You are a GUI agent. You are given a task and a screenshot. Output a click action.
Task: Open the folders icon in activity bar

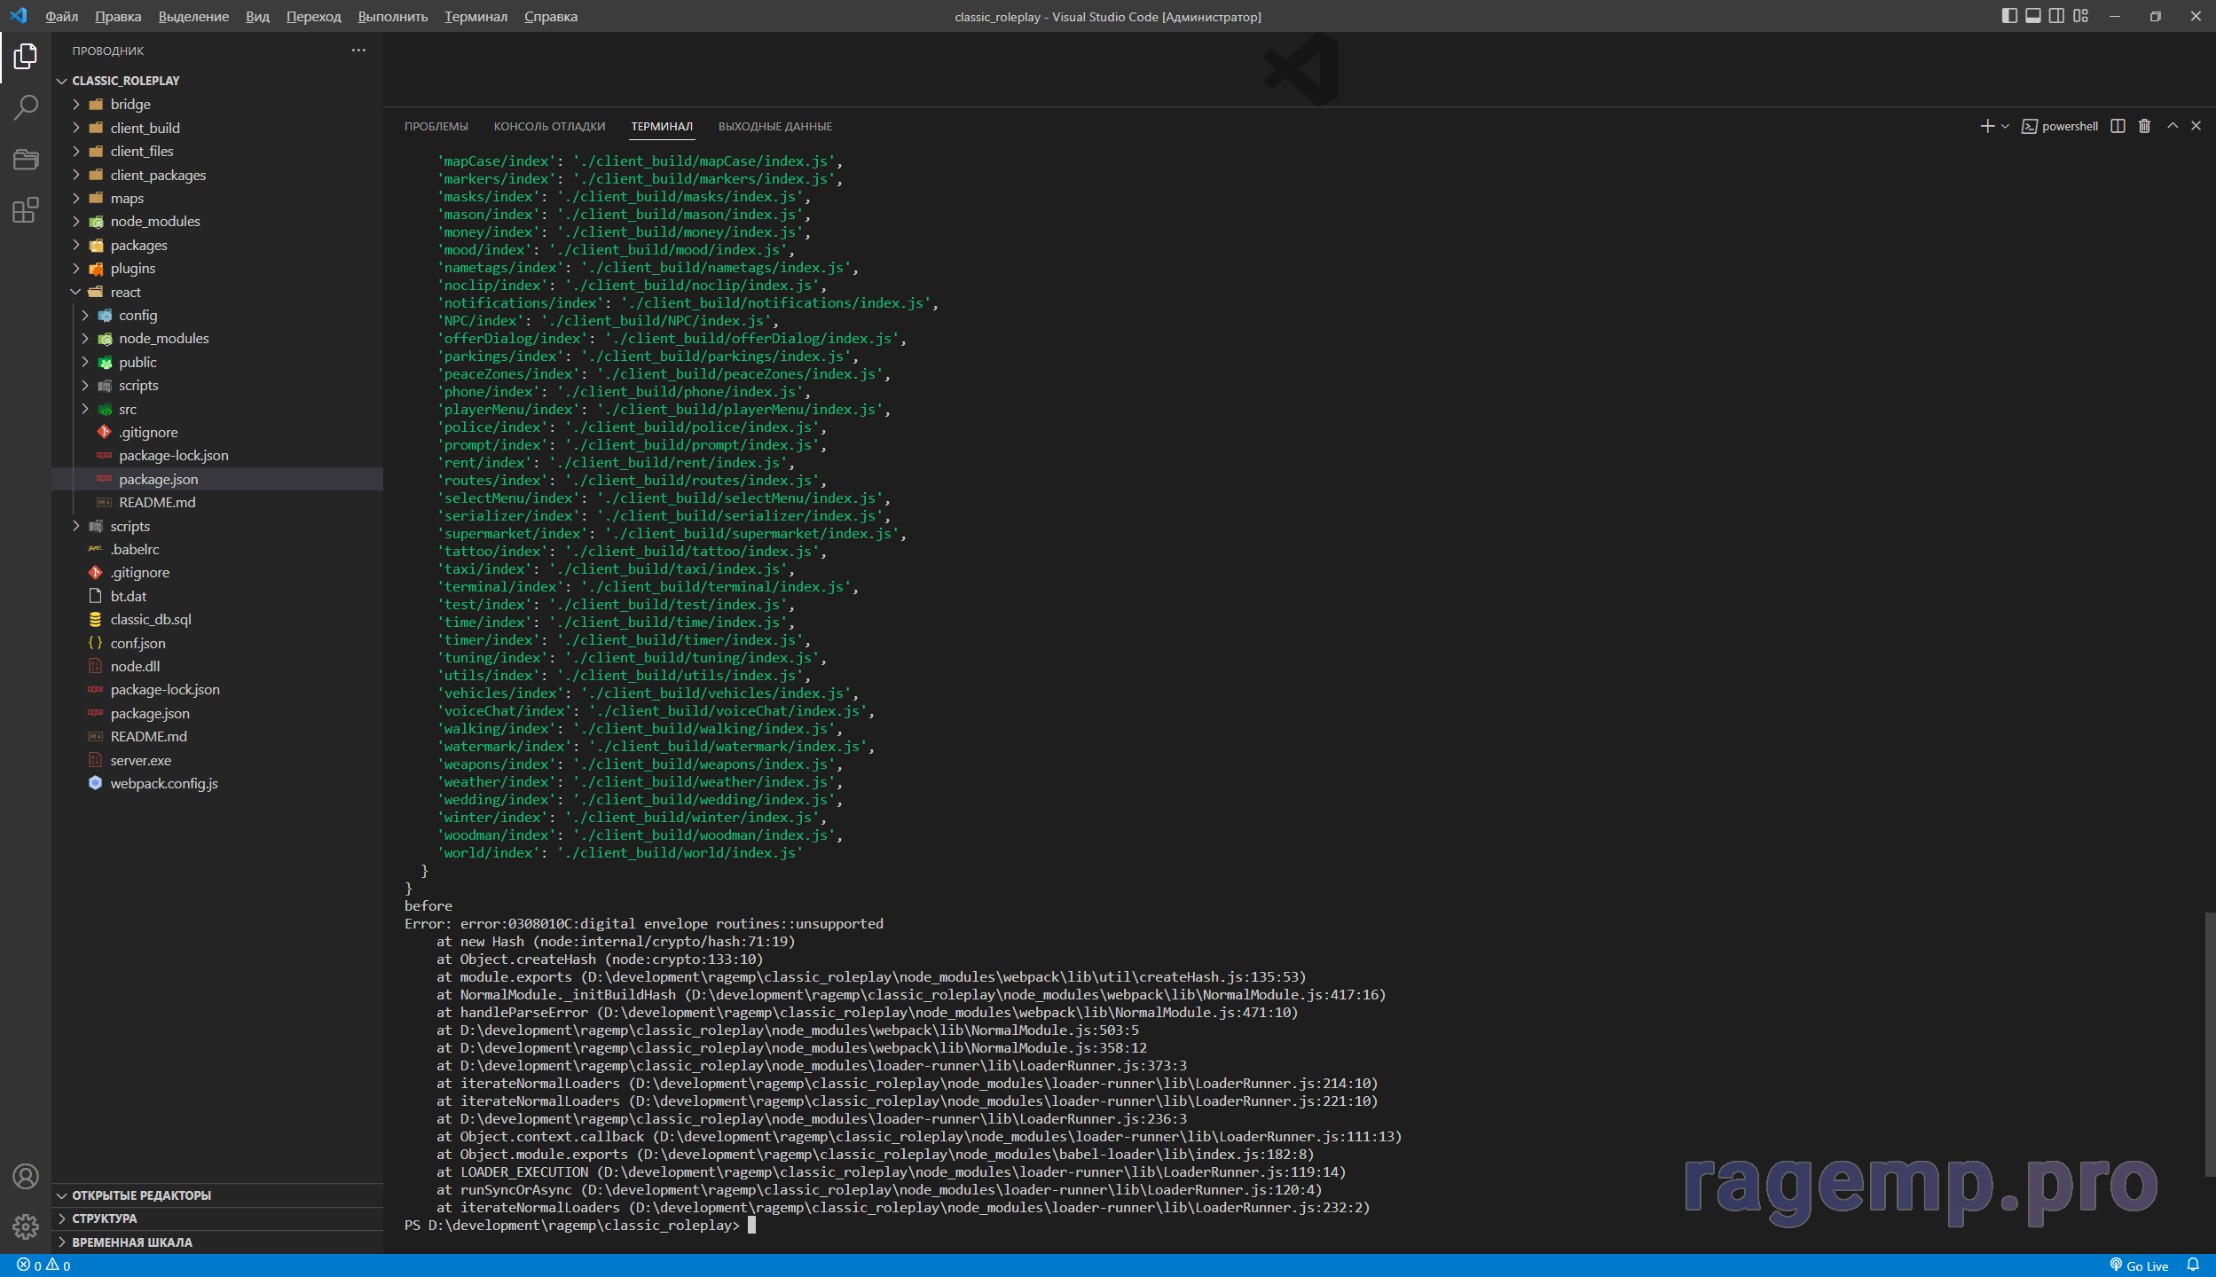(x=26, y=160)
